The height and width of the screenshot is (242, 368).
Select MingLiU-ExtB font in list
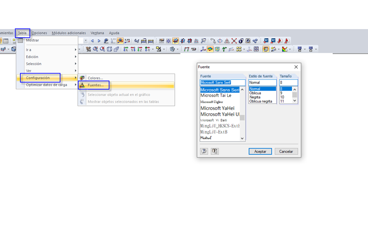click(214, 132)
